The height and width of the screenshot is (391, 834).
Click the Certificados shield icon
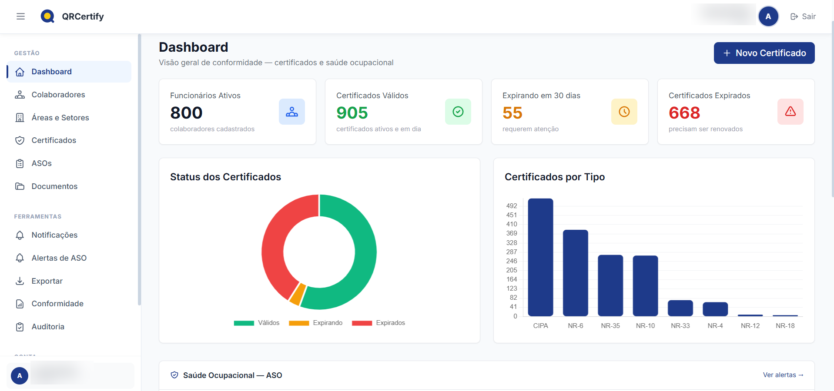(x=20, y=140)
